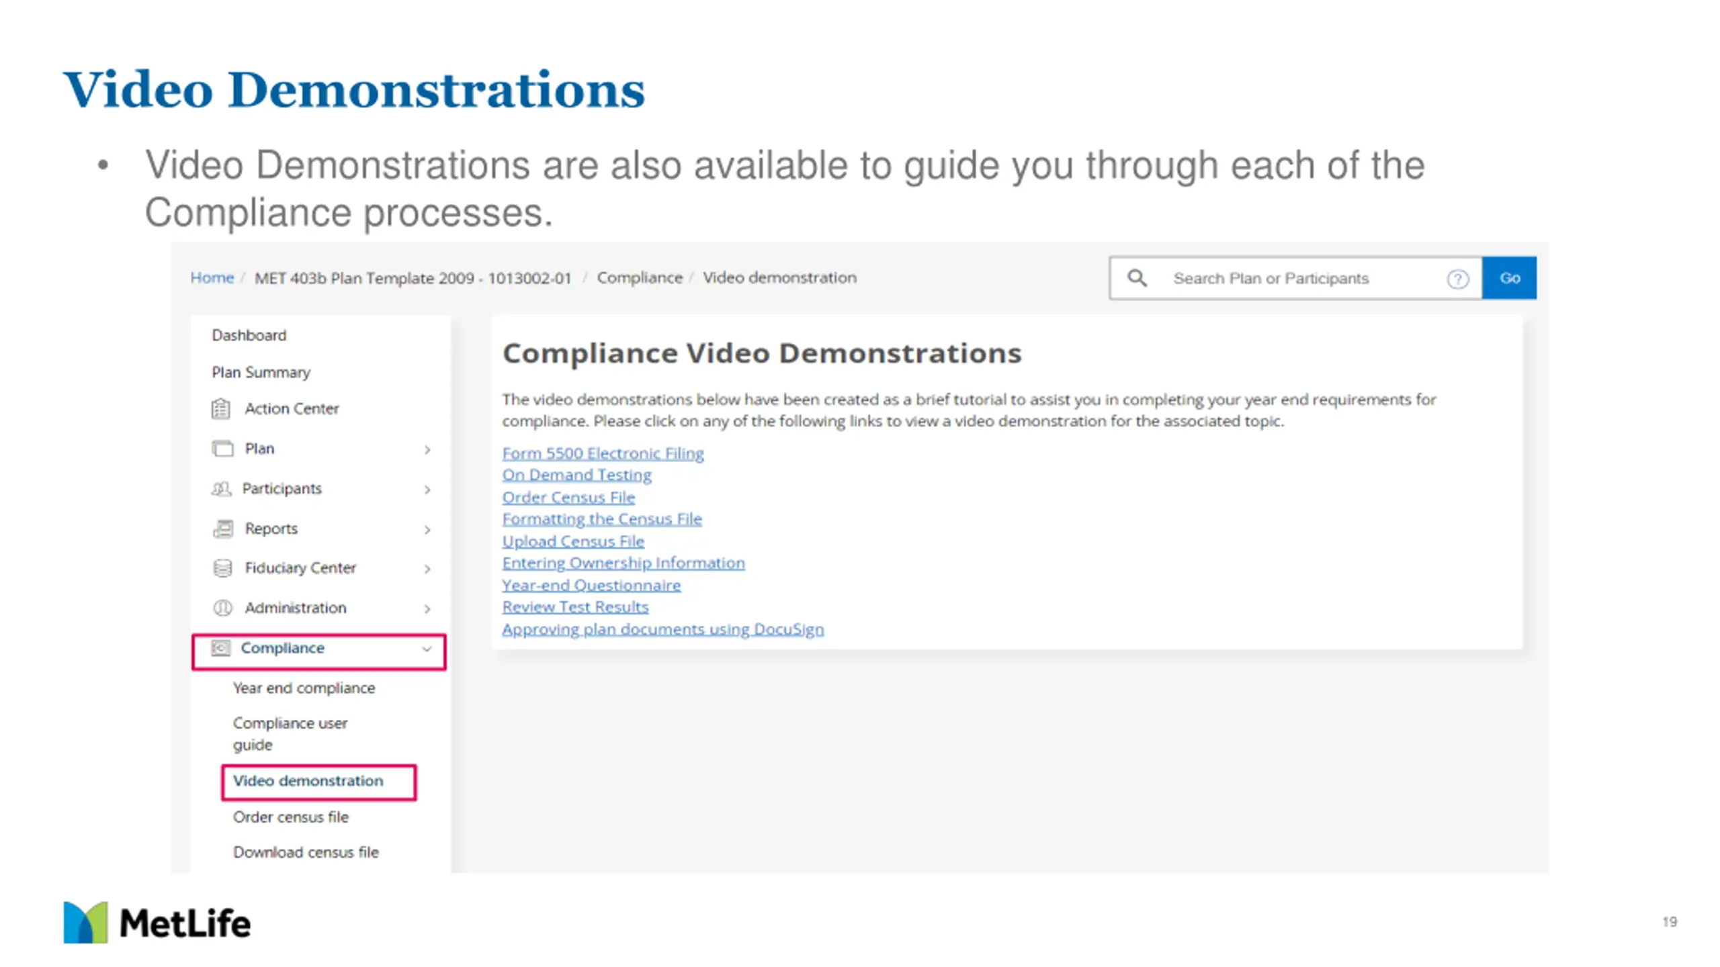This screenshot has width=1720, height=967.
Task: Open Plan Summary in the sidebar
Action: click(x=261, y=372)
